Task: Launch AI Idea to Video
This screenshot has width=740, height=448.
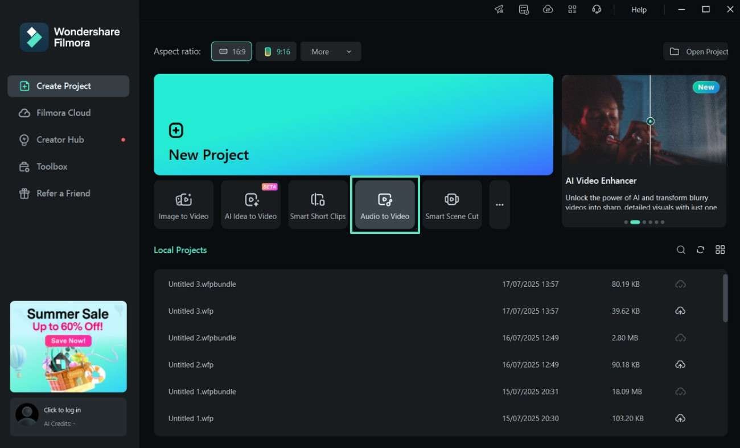Action: 250,205
